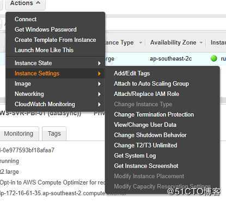Image resolution: width=226 pixels, height=201 pixels.
Task: Select Create Template From Instance
Action: click(55, 40)
